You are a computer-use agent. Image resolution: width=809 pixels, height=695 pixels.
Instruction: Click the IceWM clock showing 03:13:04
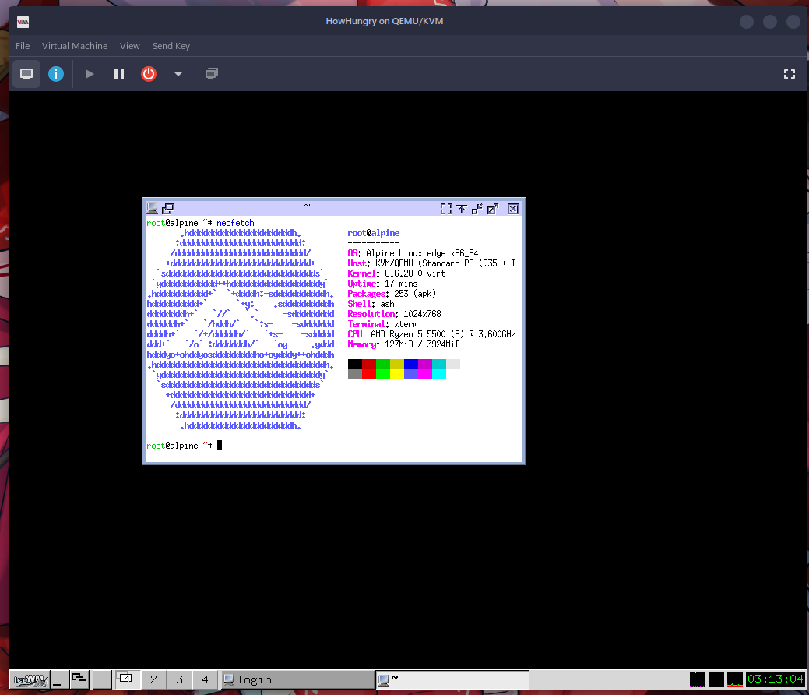pyautogui.click(x=775, y=679)
